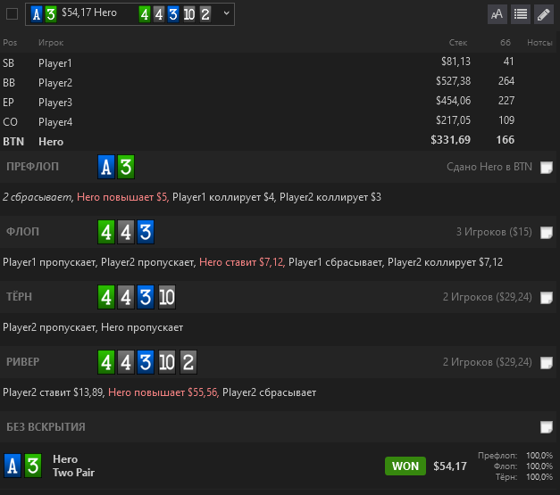Screen dimensions: 560x495
Task: Click the font size (AA) icon
Action: coord(497,14)
